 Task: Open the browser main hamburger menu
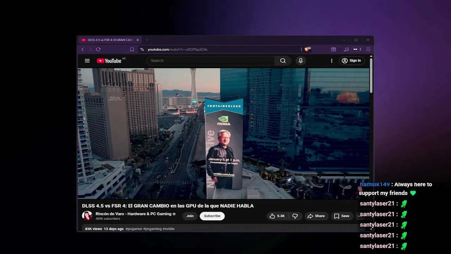coord(368,49)
